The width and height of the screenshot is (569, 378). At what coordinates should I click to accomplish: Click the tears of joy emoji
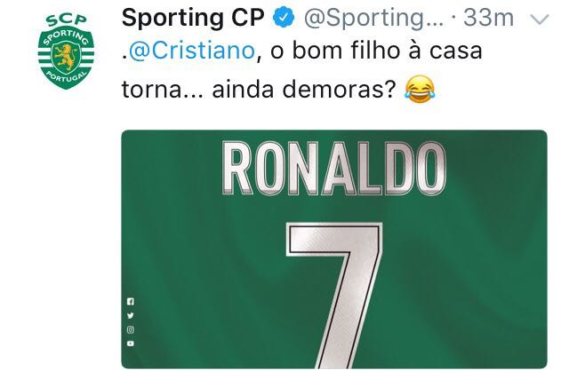[420, 90]
